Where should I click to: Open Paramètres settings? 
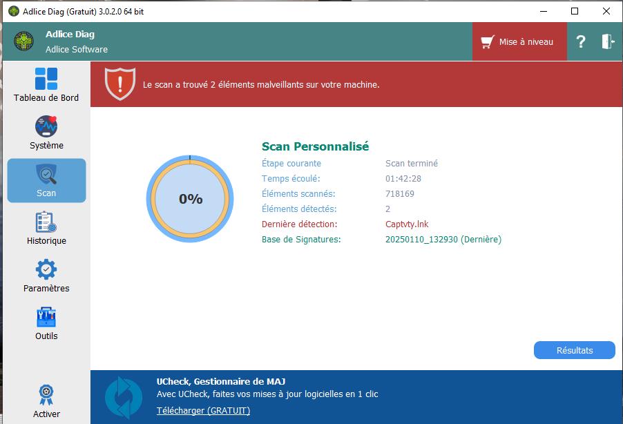(x=46, y=276)
